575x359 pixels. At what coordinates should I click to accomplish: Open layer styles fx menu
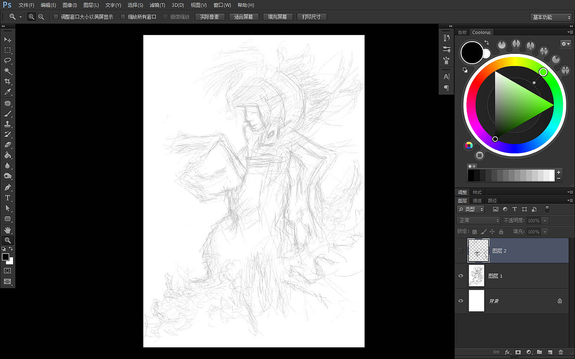tap(508, 352)
